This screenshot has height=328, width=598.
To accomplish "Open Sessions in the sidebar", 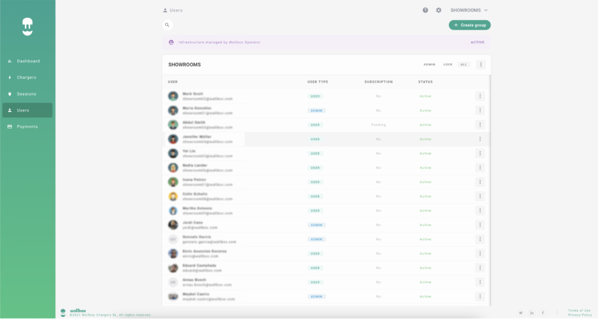I will tap(27, 94).
